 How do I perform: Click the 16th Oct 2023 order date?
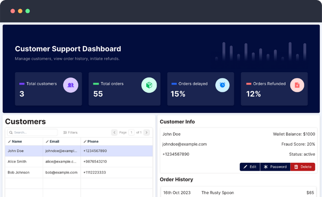[177, 193]
